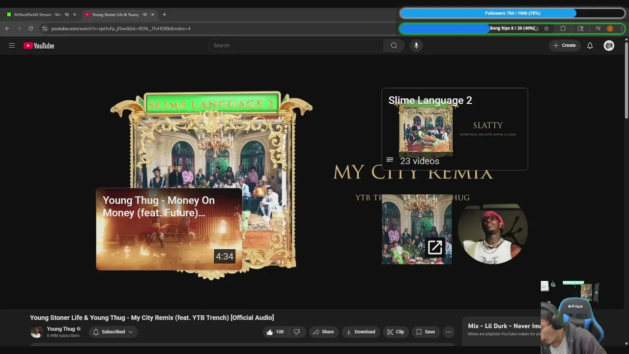
Task: Expand the Subscribed notification dropdown
Action: click(113, 332)
